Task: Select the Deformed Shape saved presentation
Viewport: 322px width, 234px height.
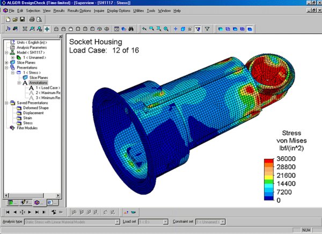Action: click(x=35, y=107)
